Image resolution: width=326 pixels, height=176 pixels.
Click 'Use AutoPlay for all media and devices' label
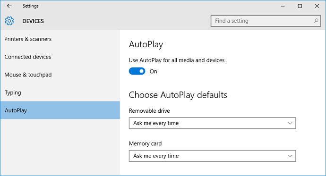tap(177, 60)
